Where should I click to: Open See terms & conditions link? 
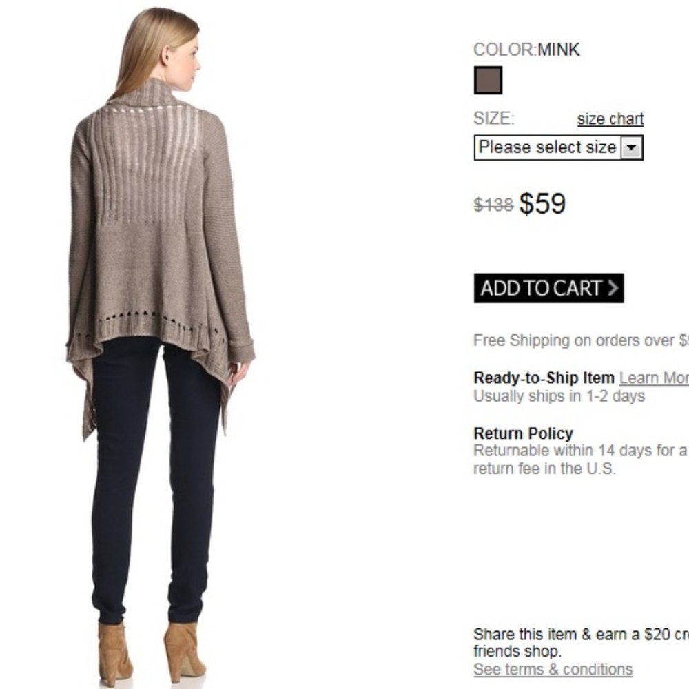click(x=553, y=669)
